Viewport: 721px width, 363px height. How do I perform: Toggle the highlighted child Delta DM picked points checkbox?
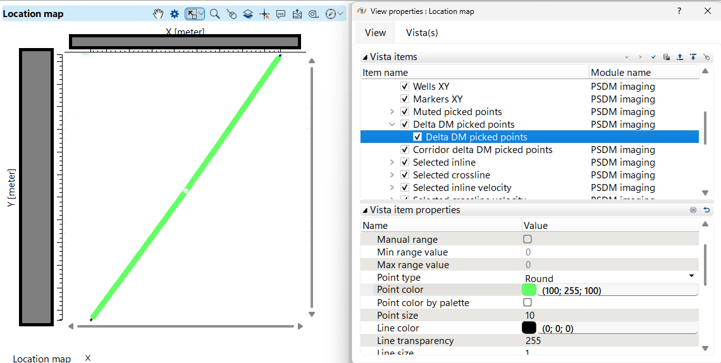click(x=417, y=137)
